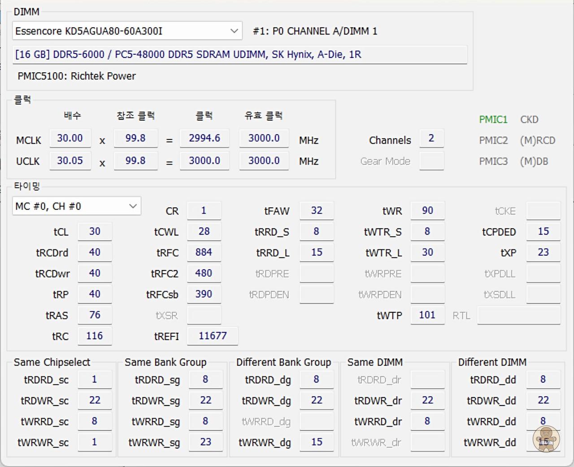Click the tRDWR_dg value field

[x=317, y=401]
